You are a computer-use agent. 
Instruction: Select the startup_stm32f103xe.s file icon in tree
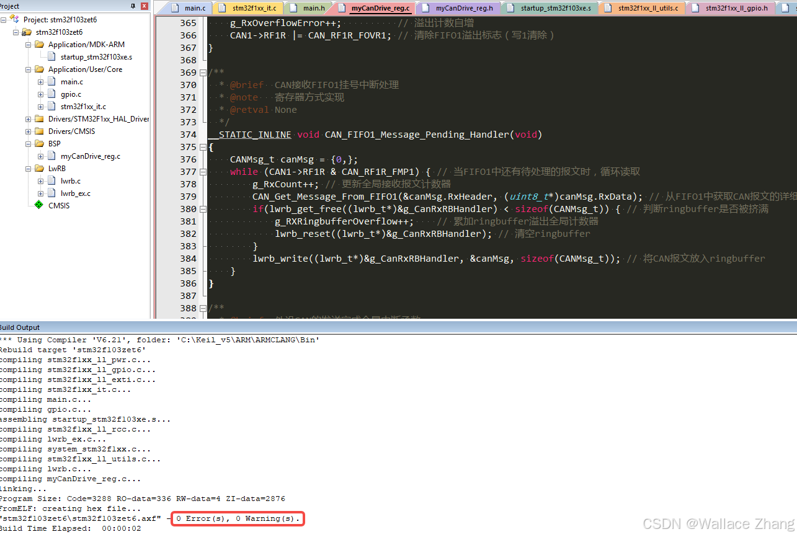click(52, 57)
